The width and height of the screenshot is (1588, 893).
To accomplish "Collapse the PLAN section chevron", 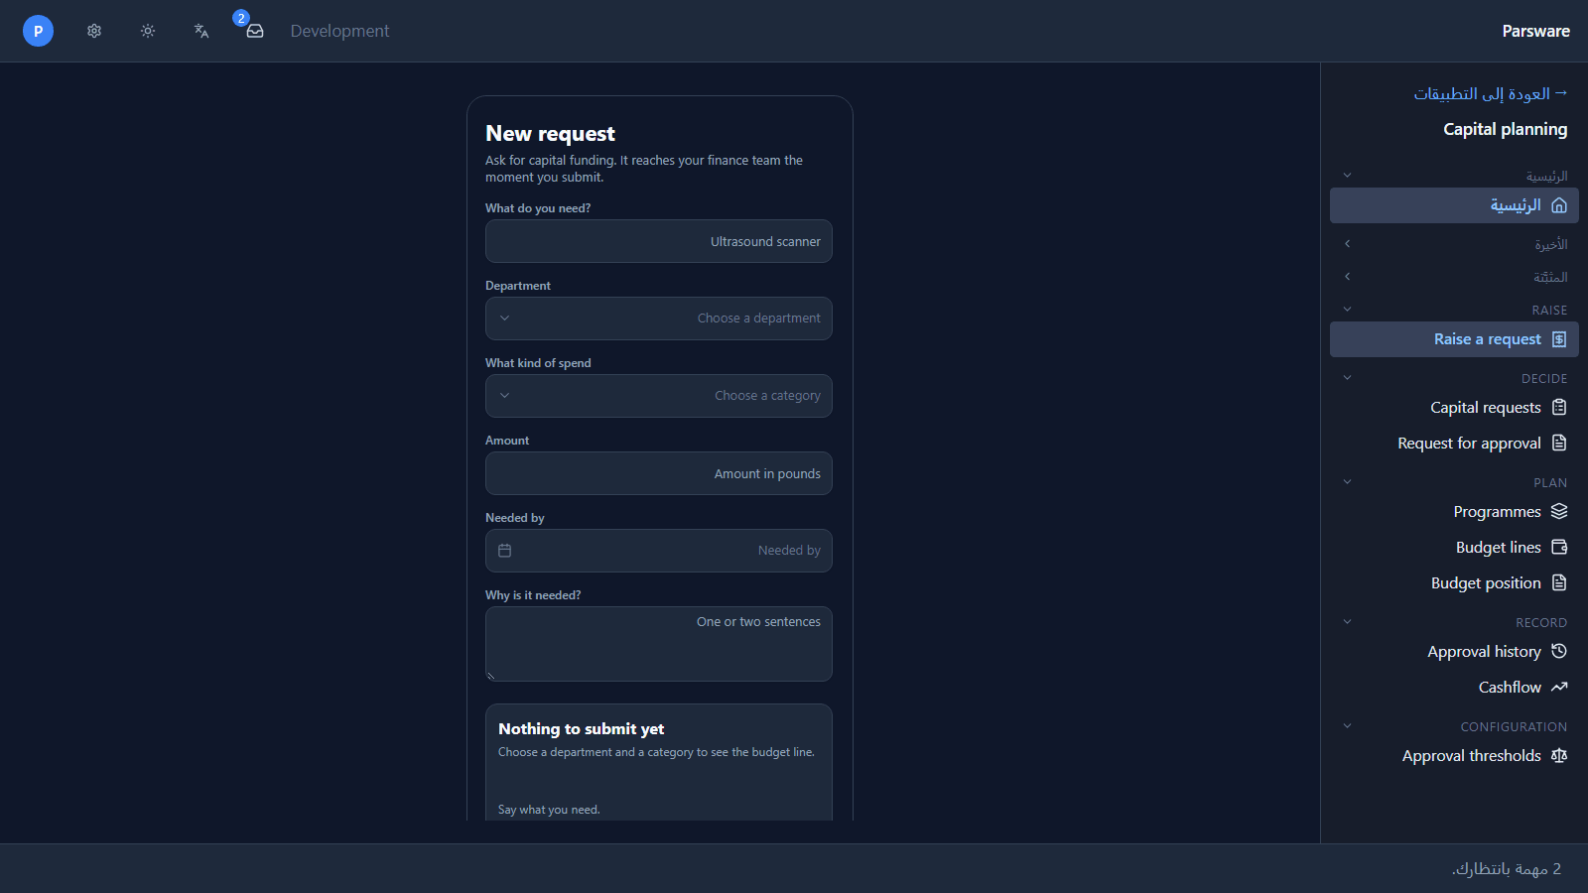I will [x=1347, y=482].
